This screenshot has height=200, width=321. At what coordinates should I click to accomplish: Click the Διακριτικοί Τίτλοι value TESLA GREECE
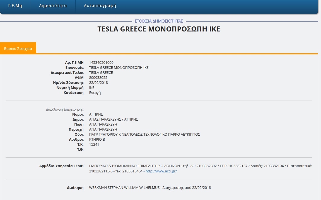tap(101, 73)
